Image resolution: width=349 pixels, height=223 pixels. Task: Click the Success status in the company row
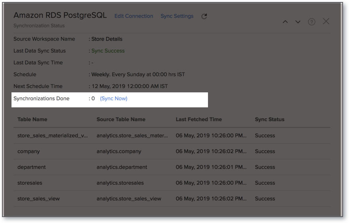pyautogui.click(x=265, y=152)
